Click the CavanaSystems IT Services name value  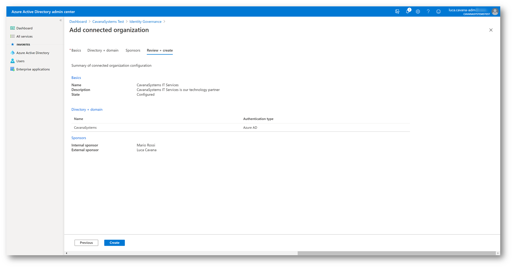[158, 85]
